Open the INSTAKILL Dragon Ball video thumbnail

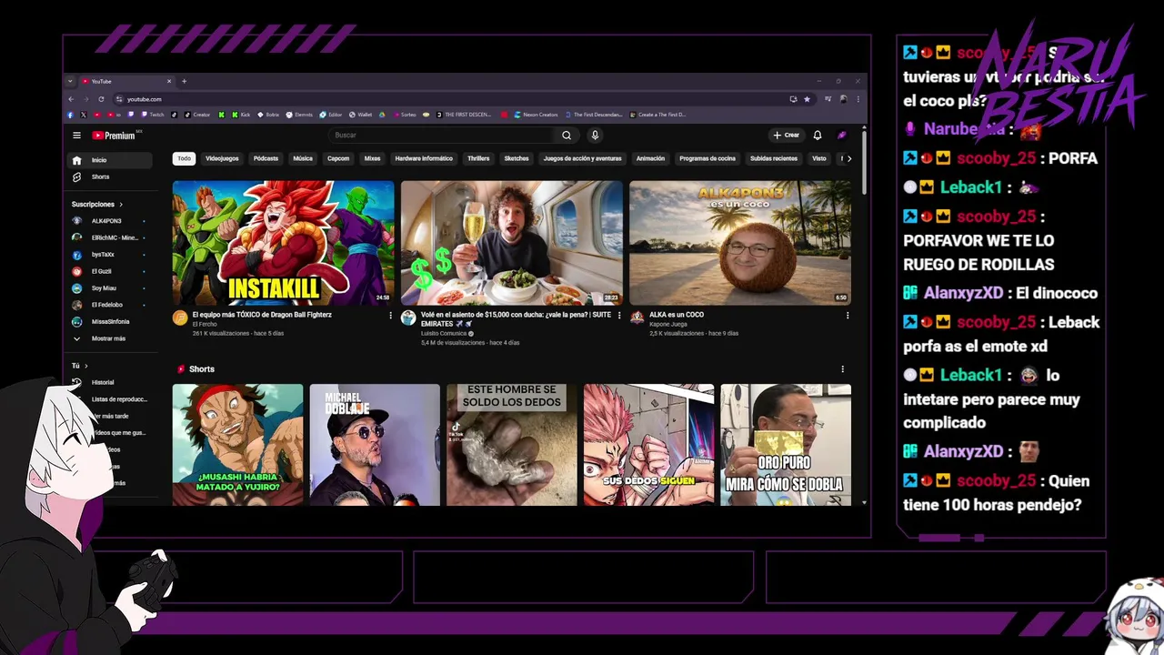click(284, 243)
